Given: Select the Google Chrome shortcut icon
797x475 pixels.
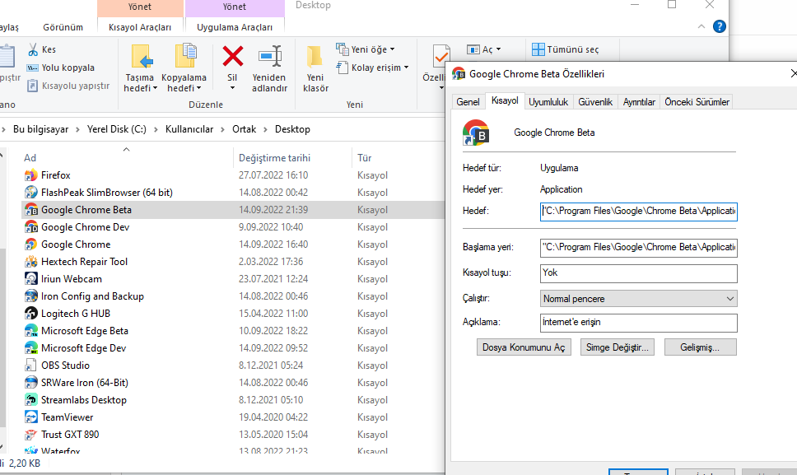Looking at the screenshot, I should tap(31, 244).
